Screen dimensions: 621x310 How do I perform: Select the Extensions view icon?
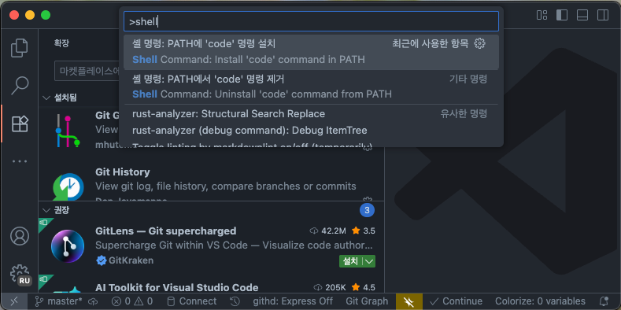(20, 124)
